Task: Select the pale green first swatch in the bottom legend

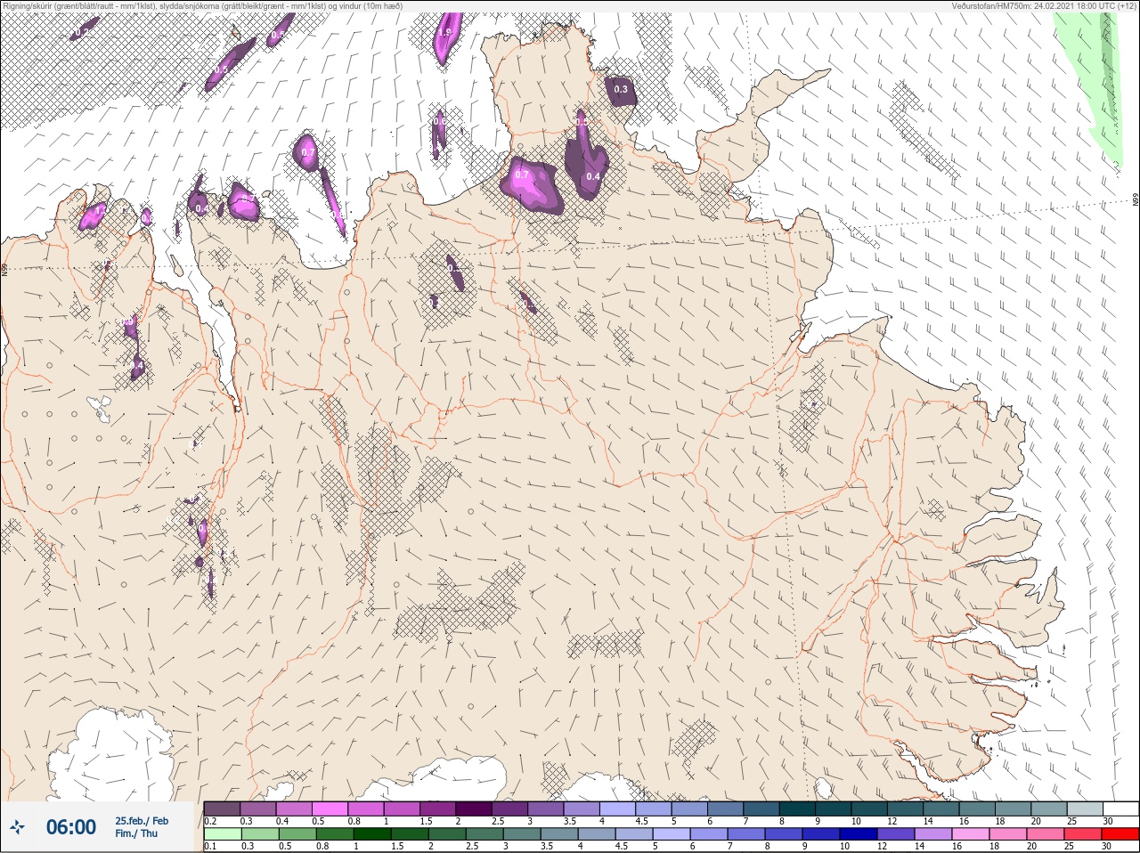Action: [x=222, y=834]
